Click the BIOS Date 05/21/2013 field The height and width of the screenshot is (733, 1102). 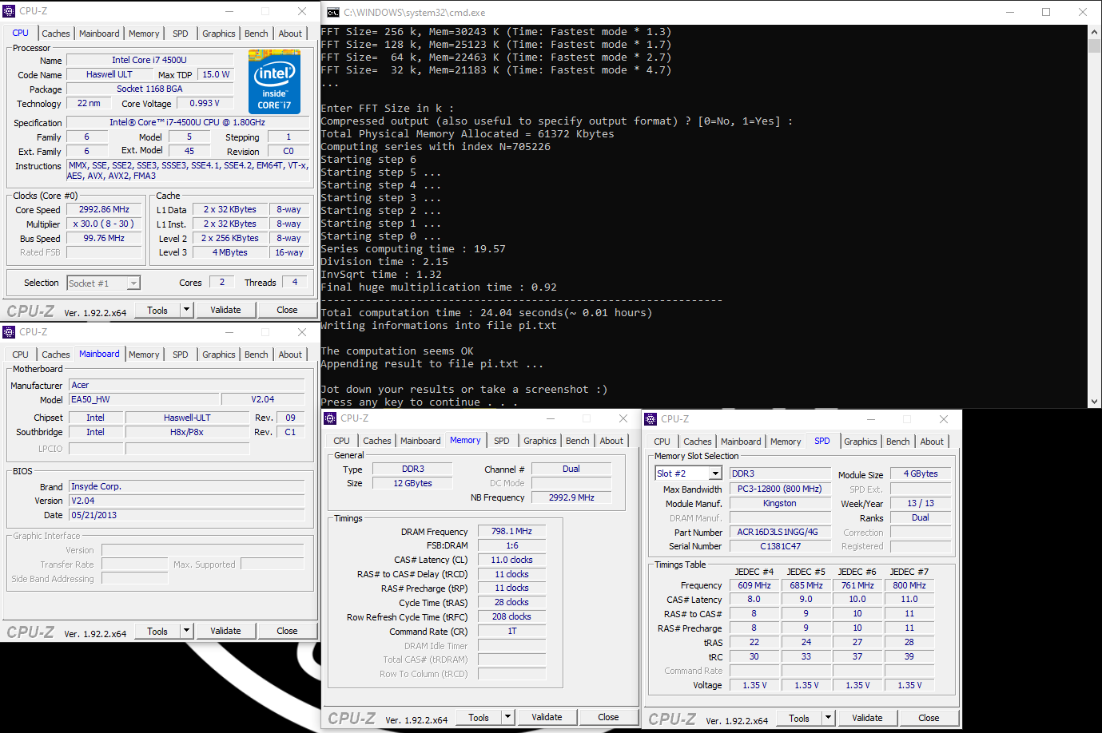187,515
